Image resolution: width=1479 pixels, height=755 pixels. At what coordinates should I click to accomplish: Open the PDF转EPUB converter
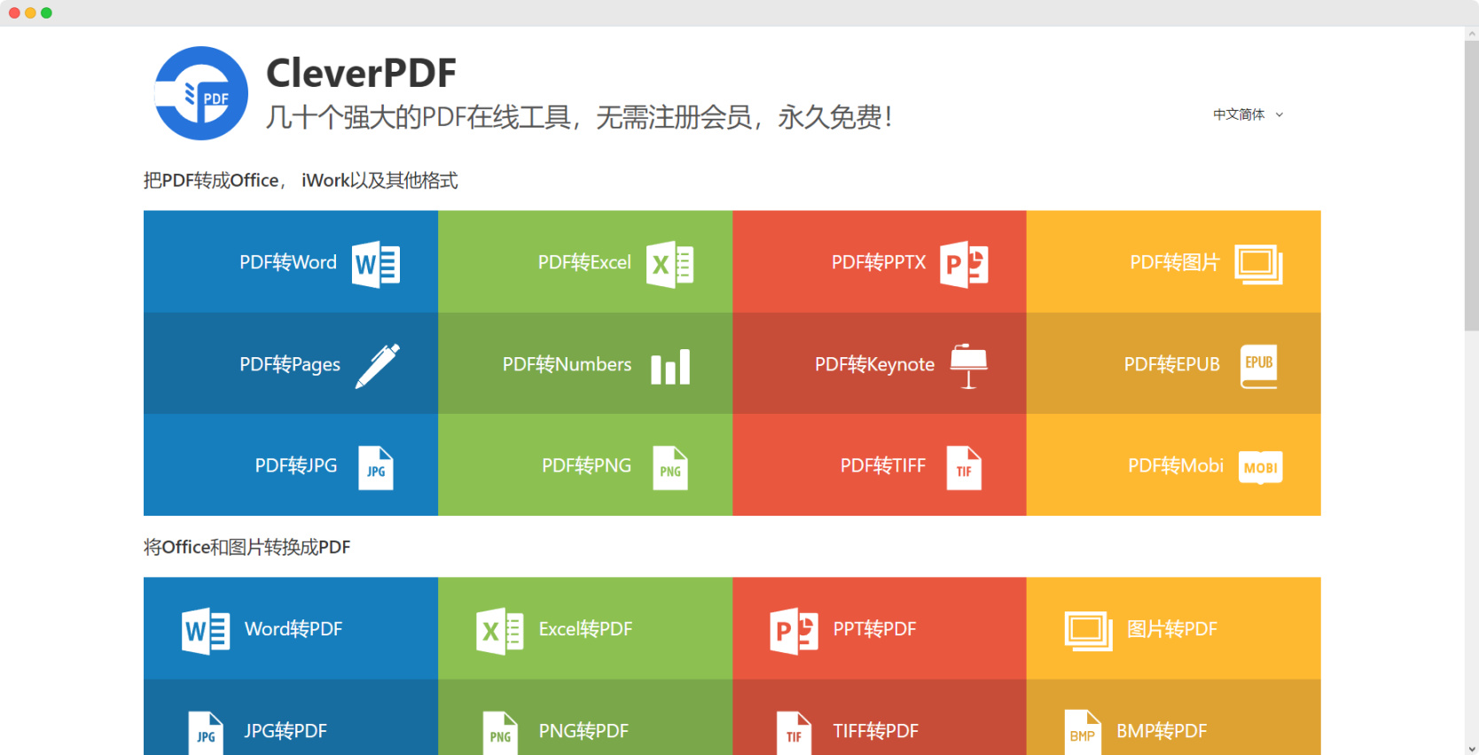point(1174,363)
